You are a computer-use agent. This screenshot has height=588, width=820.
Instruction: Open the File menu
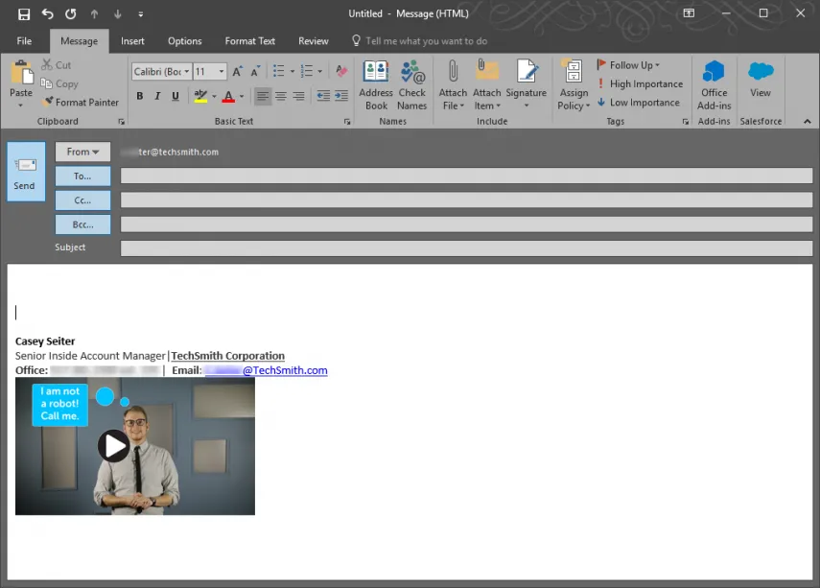(24, 41)
